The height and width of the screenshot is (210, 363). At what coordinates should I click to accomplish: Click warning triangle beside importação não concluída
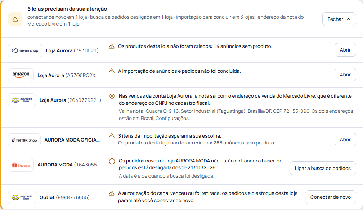112,71
